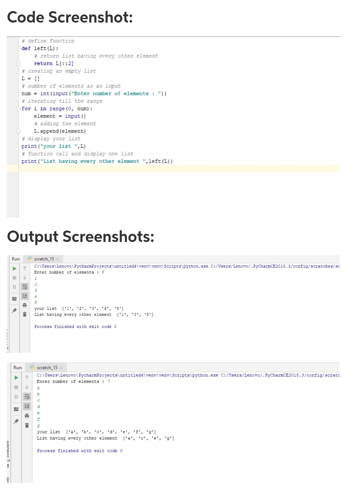361x491 pixels.
Task: Collapse fold marker beside 'def left(L):'
Action: [19, 49]
